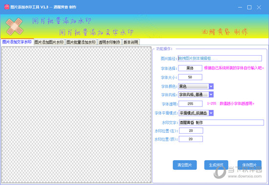
Task: Click the 水印位置(左) field
Action: point(191,131)
